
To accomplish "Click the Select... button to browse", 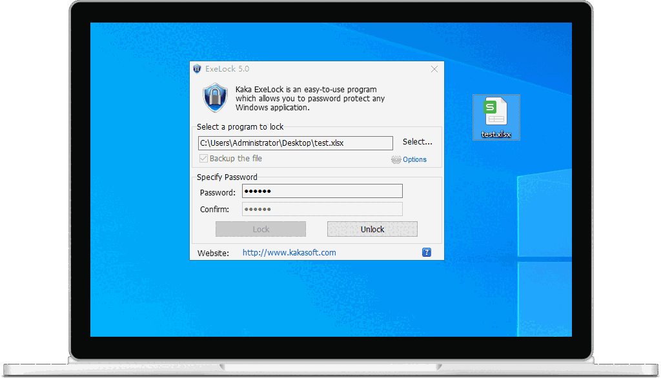I will (418, 142).
